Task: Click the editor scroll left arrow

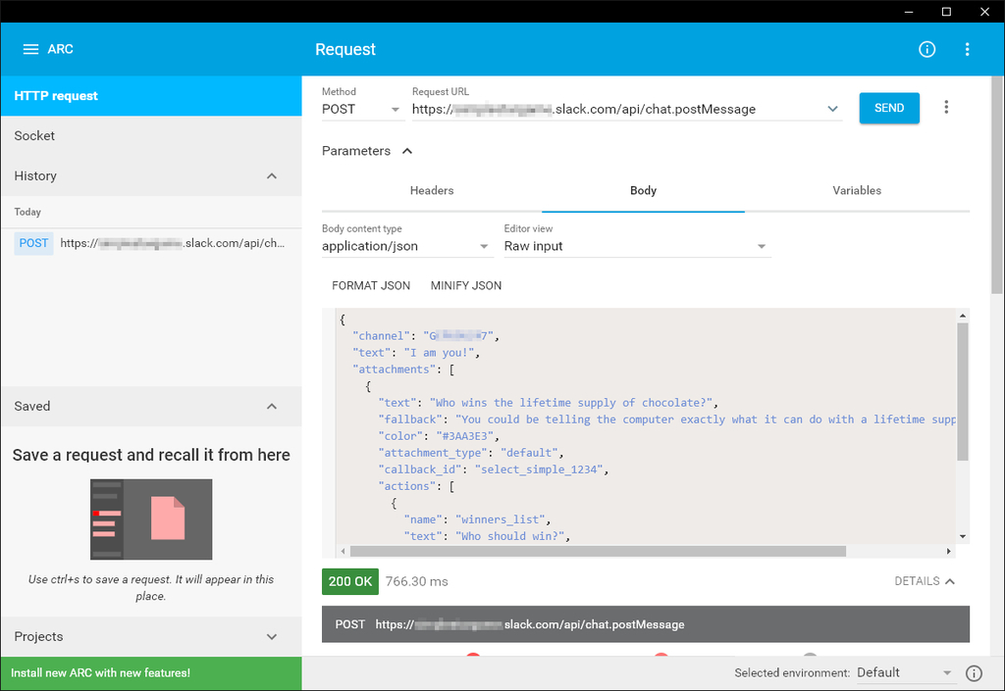Action: coord(344,551)
